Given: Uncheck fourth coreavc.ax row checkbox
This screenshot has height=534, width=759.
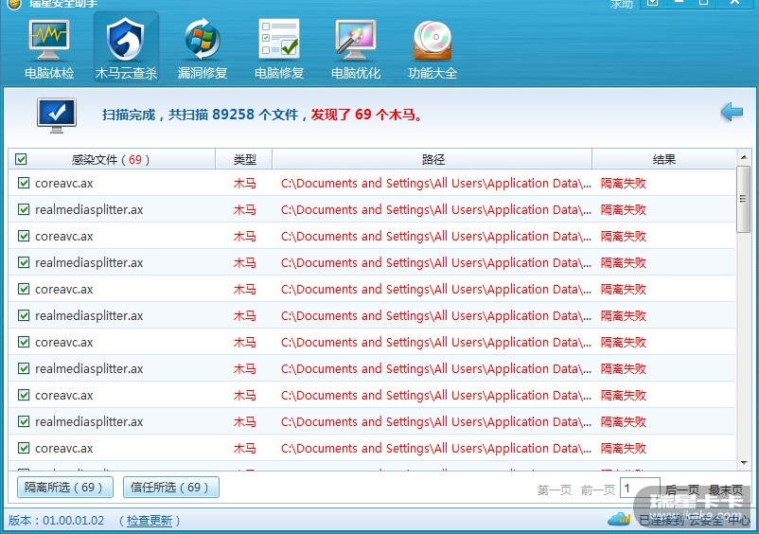Looking at the screenshot, I should click(24, 342).
